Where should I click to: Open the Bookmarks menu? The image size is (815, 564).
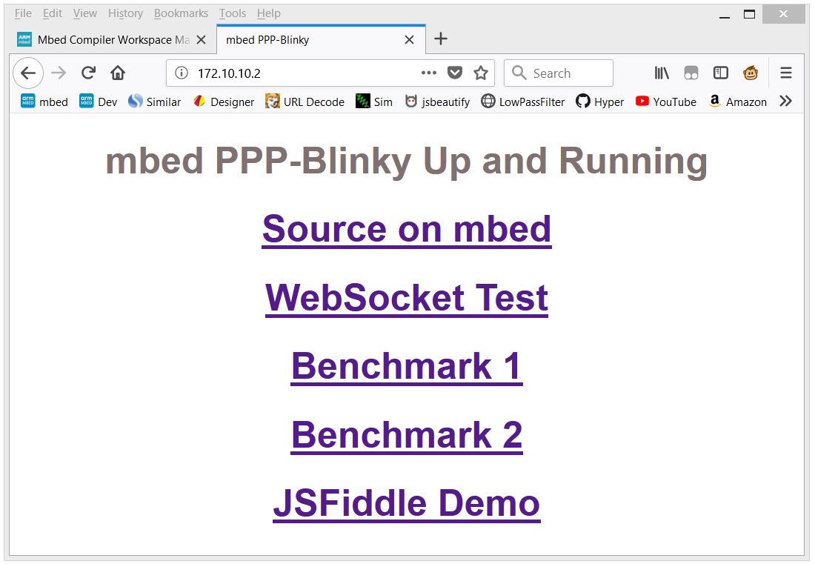[x=181, y=13]
